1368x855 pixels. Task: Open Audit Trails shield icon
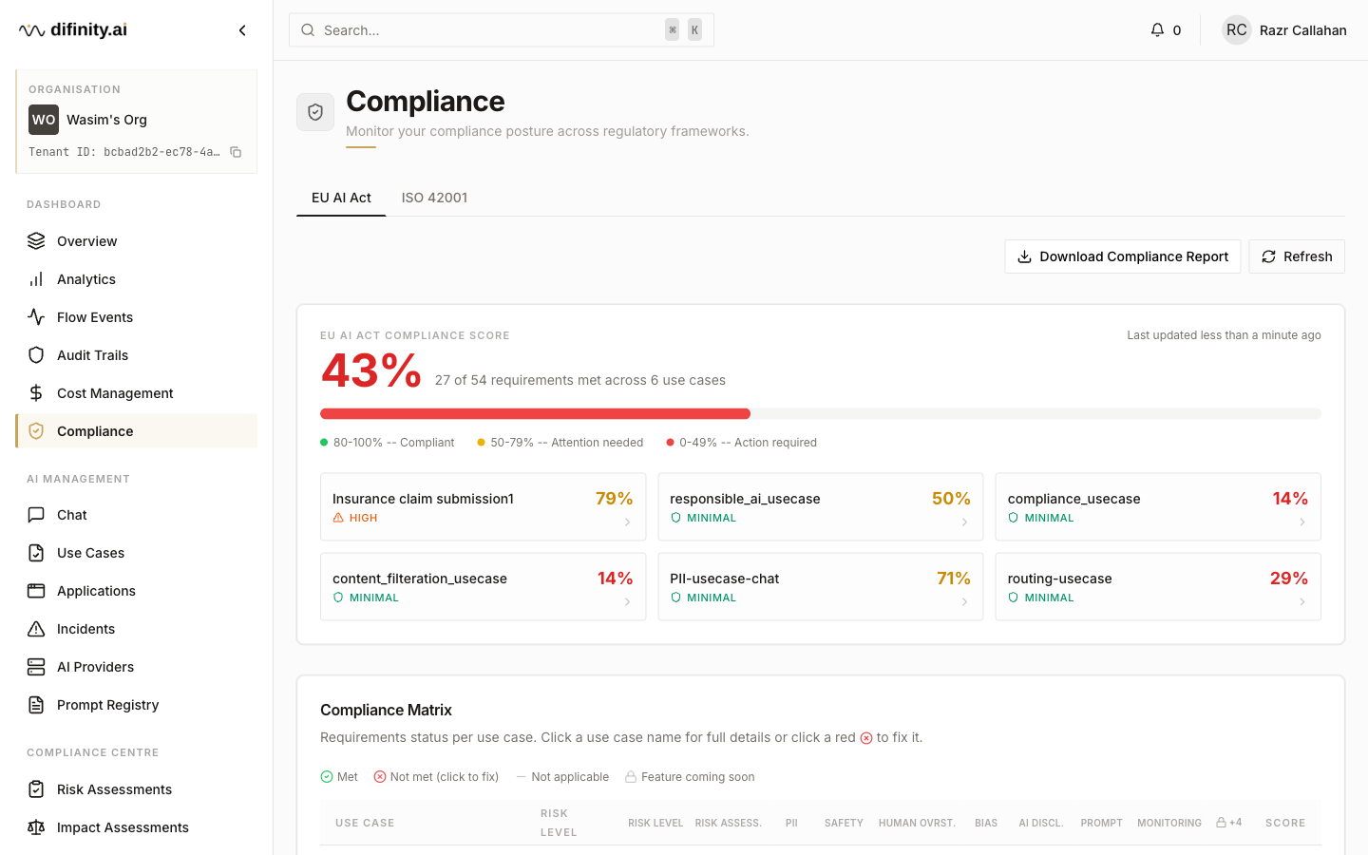click(x=36, y=355)
